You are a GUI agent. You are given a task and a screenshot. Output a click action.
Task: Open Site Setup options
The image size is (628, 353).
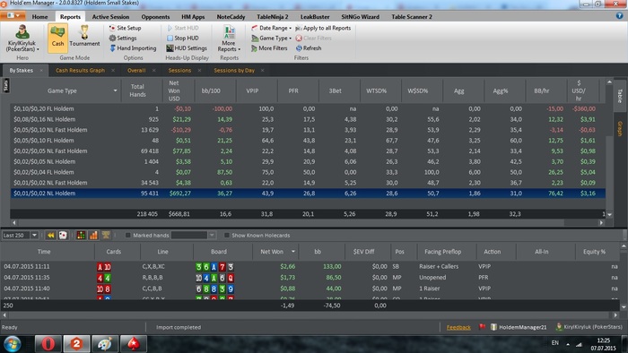tap(125, 28)
